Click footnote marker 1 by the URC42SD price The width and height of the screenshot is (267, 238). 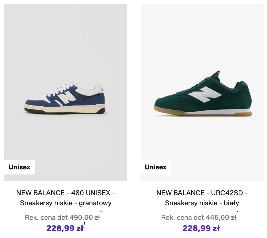221,223
